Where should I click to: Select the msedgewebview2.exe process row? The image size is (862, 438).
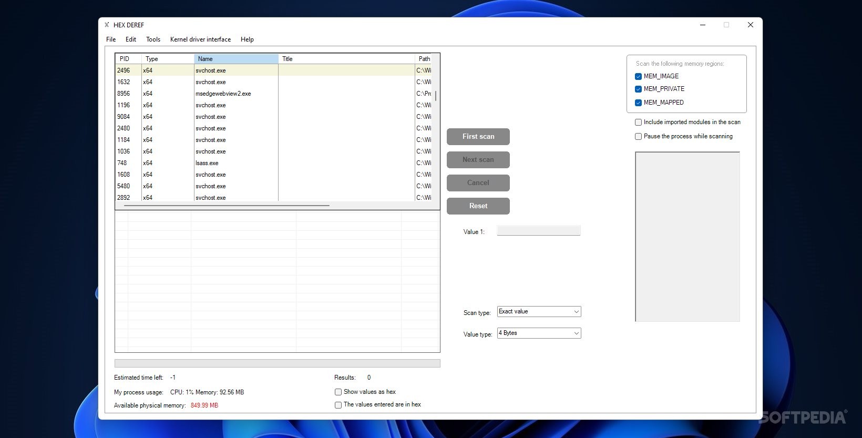[x=273, y=94]
